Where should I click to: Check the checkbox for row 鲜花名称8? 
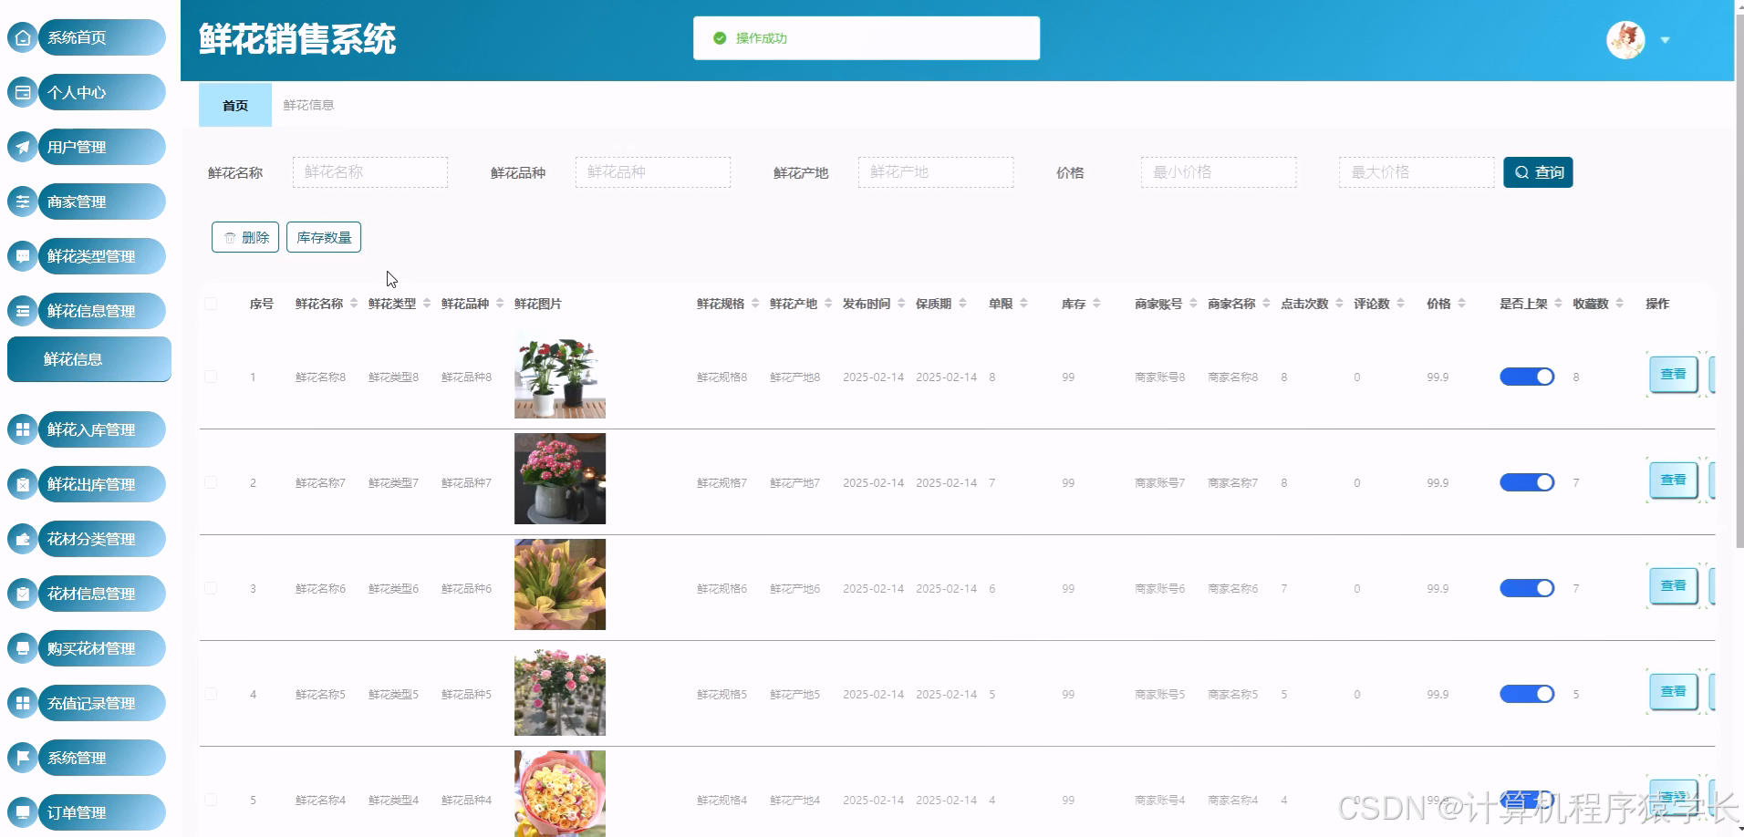coord(211,377)
